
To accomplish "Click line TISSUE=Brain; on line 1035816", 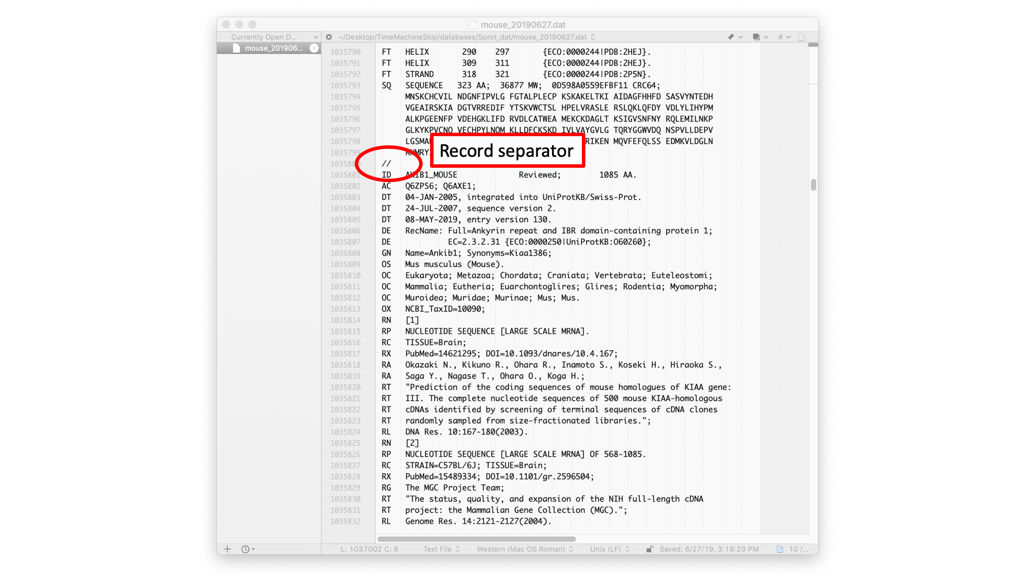I will [x=435, y=342].
